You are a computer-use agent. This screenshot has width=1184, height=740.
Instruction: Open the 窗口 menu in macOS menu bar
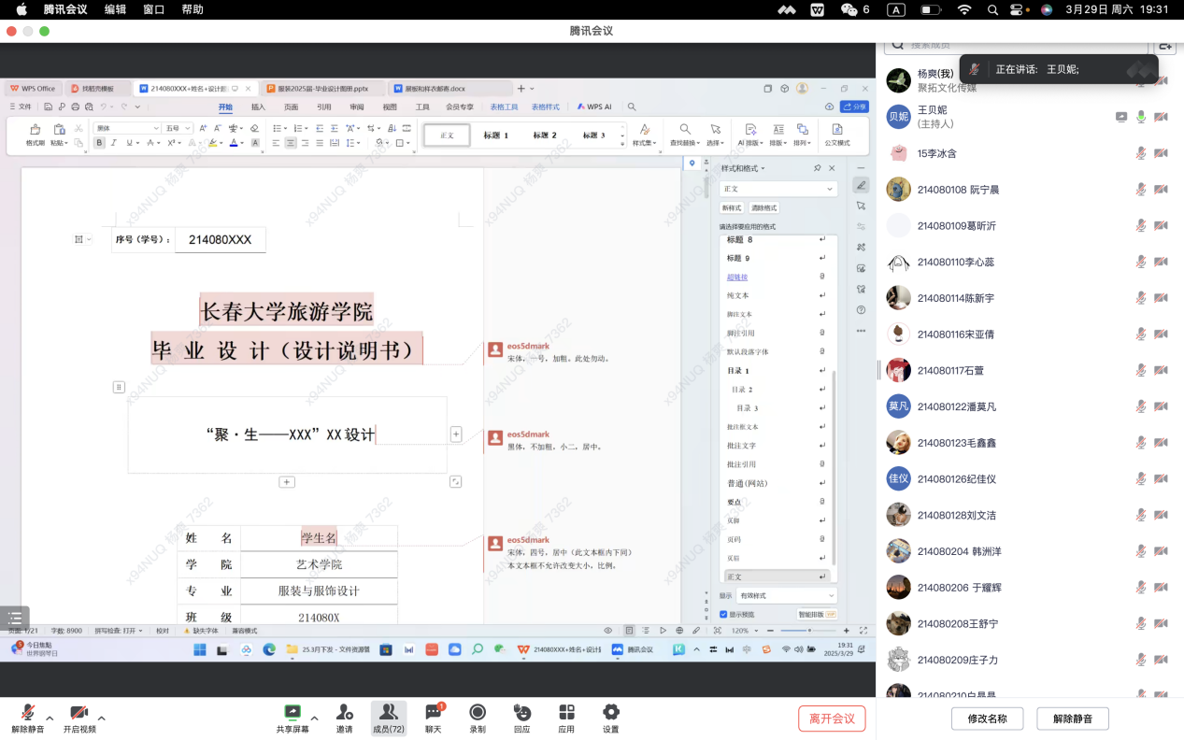(x=154, y=9)
